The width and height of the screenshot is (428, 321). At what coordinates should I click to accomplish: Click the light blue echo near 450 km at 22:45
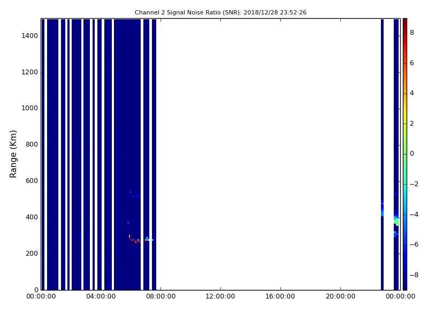[382, 212]
